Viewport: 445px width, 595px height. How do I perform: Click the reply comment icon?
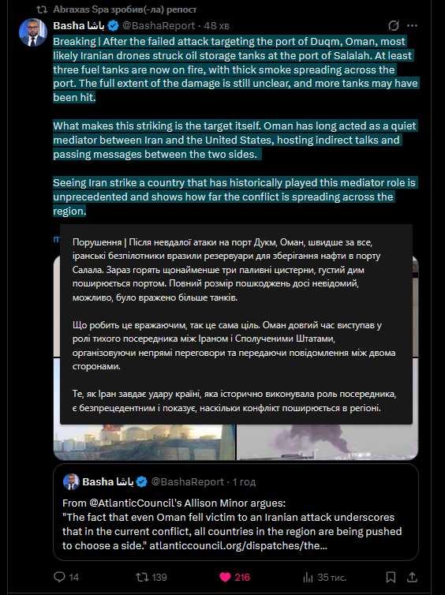tap(59, 577)
